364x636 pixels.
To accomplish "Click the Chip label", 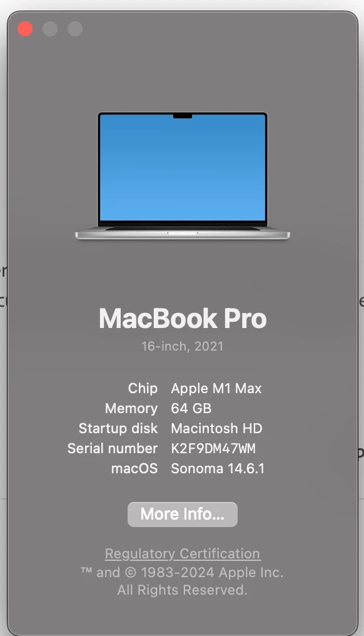I will click(x=143, y=389).
